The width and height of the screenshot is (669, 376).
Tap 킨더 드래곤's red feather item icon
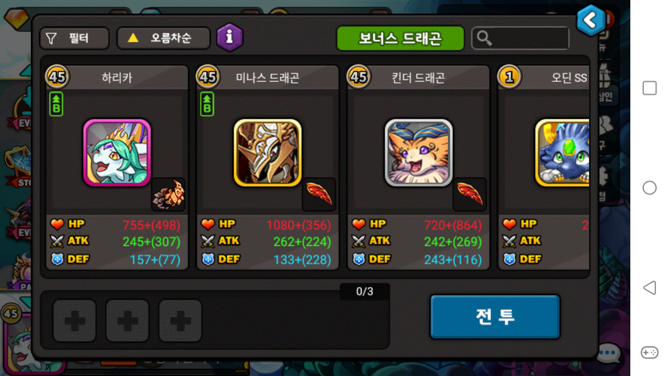470,194
